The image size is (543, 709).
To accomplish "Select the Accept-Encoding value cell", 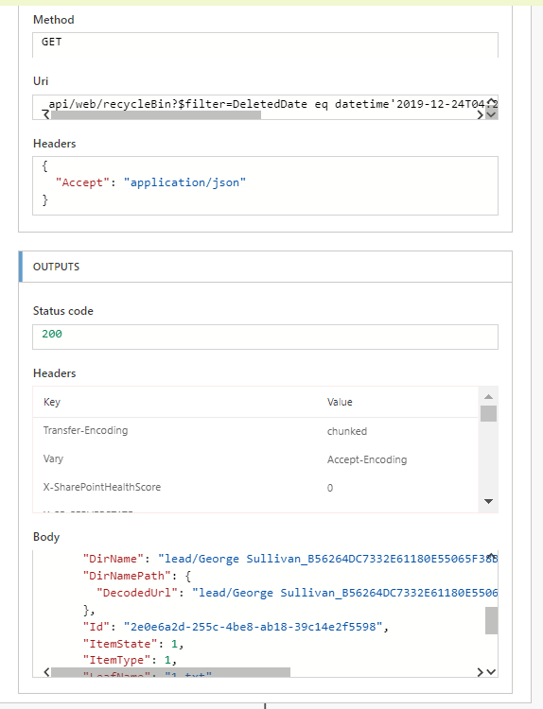I will click(367, 459).
